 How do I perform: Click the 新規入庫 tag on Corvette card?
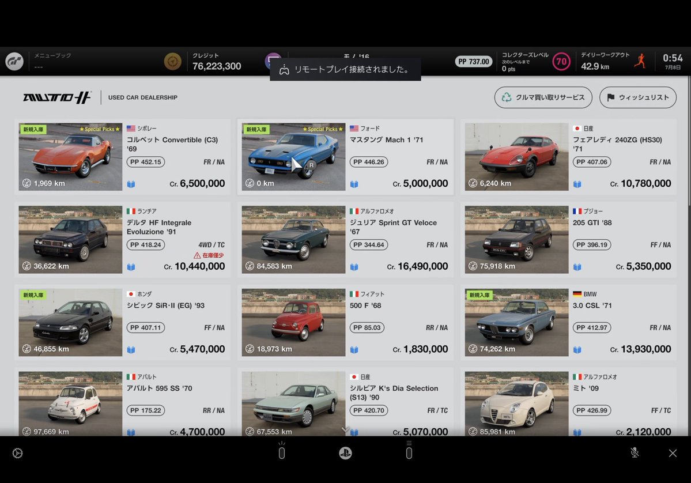tap(33, 129)
